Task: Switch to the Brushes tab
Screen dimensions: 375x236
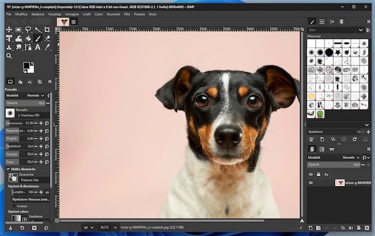Action: coord(312,22)
